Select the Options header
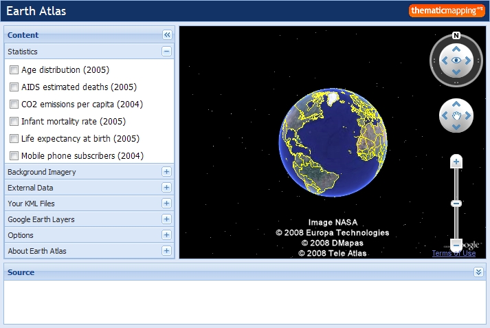 point(89,234)
